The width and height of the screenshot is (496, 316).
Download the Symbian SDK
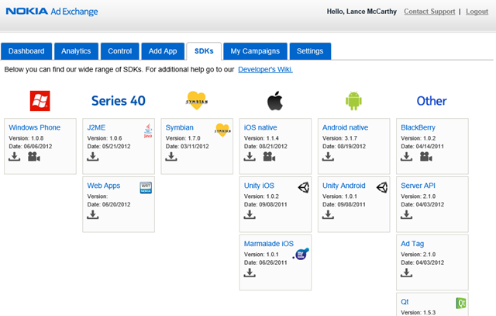point(171,157)
